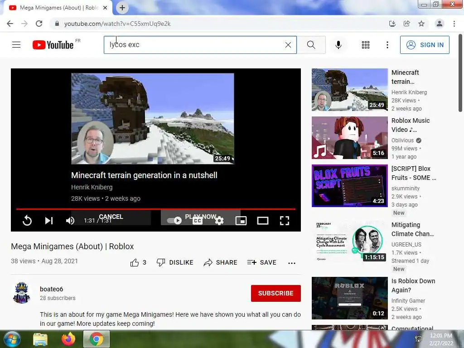Screen dimensions: 464x348
Task: Toggle closed captions CC button
Action: click(x=198, y=221)
